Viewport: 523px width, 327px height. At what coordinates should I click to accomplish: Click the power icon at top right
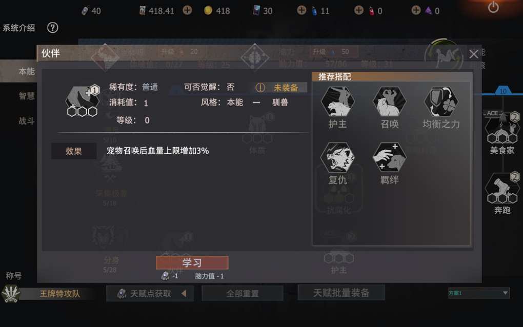point(493,7)
